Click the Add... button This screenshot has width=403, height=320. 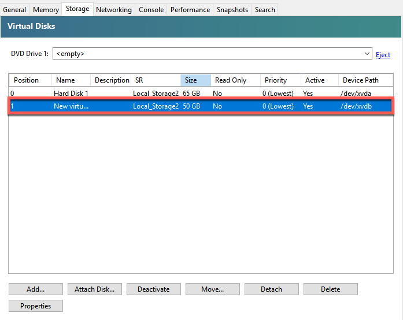tap(36, 289)
